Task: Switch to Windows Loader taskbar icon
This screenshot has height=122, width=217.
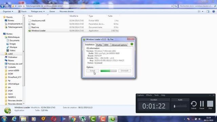Action: click(113, 119)
